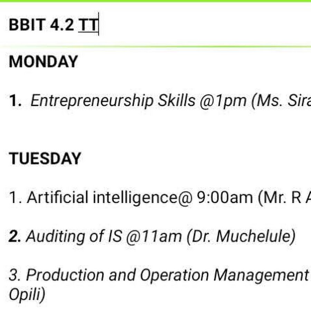The height and width of the screenshot is (311, 311).
Task: Tap the 9:00am time text
Action: point(225,198)
